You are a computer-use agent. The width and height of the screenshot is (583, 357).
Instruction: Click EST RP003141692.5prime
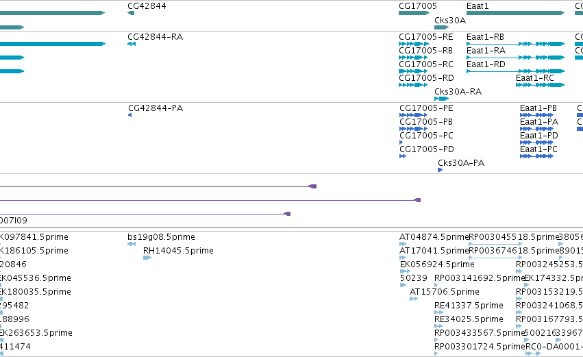(x=480, y=278)
